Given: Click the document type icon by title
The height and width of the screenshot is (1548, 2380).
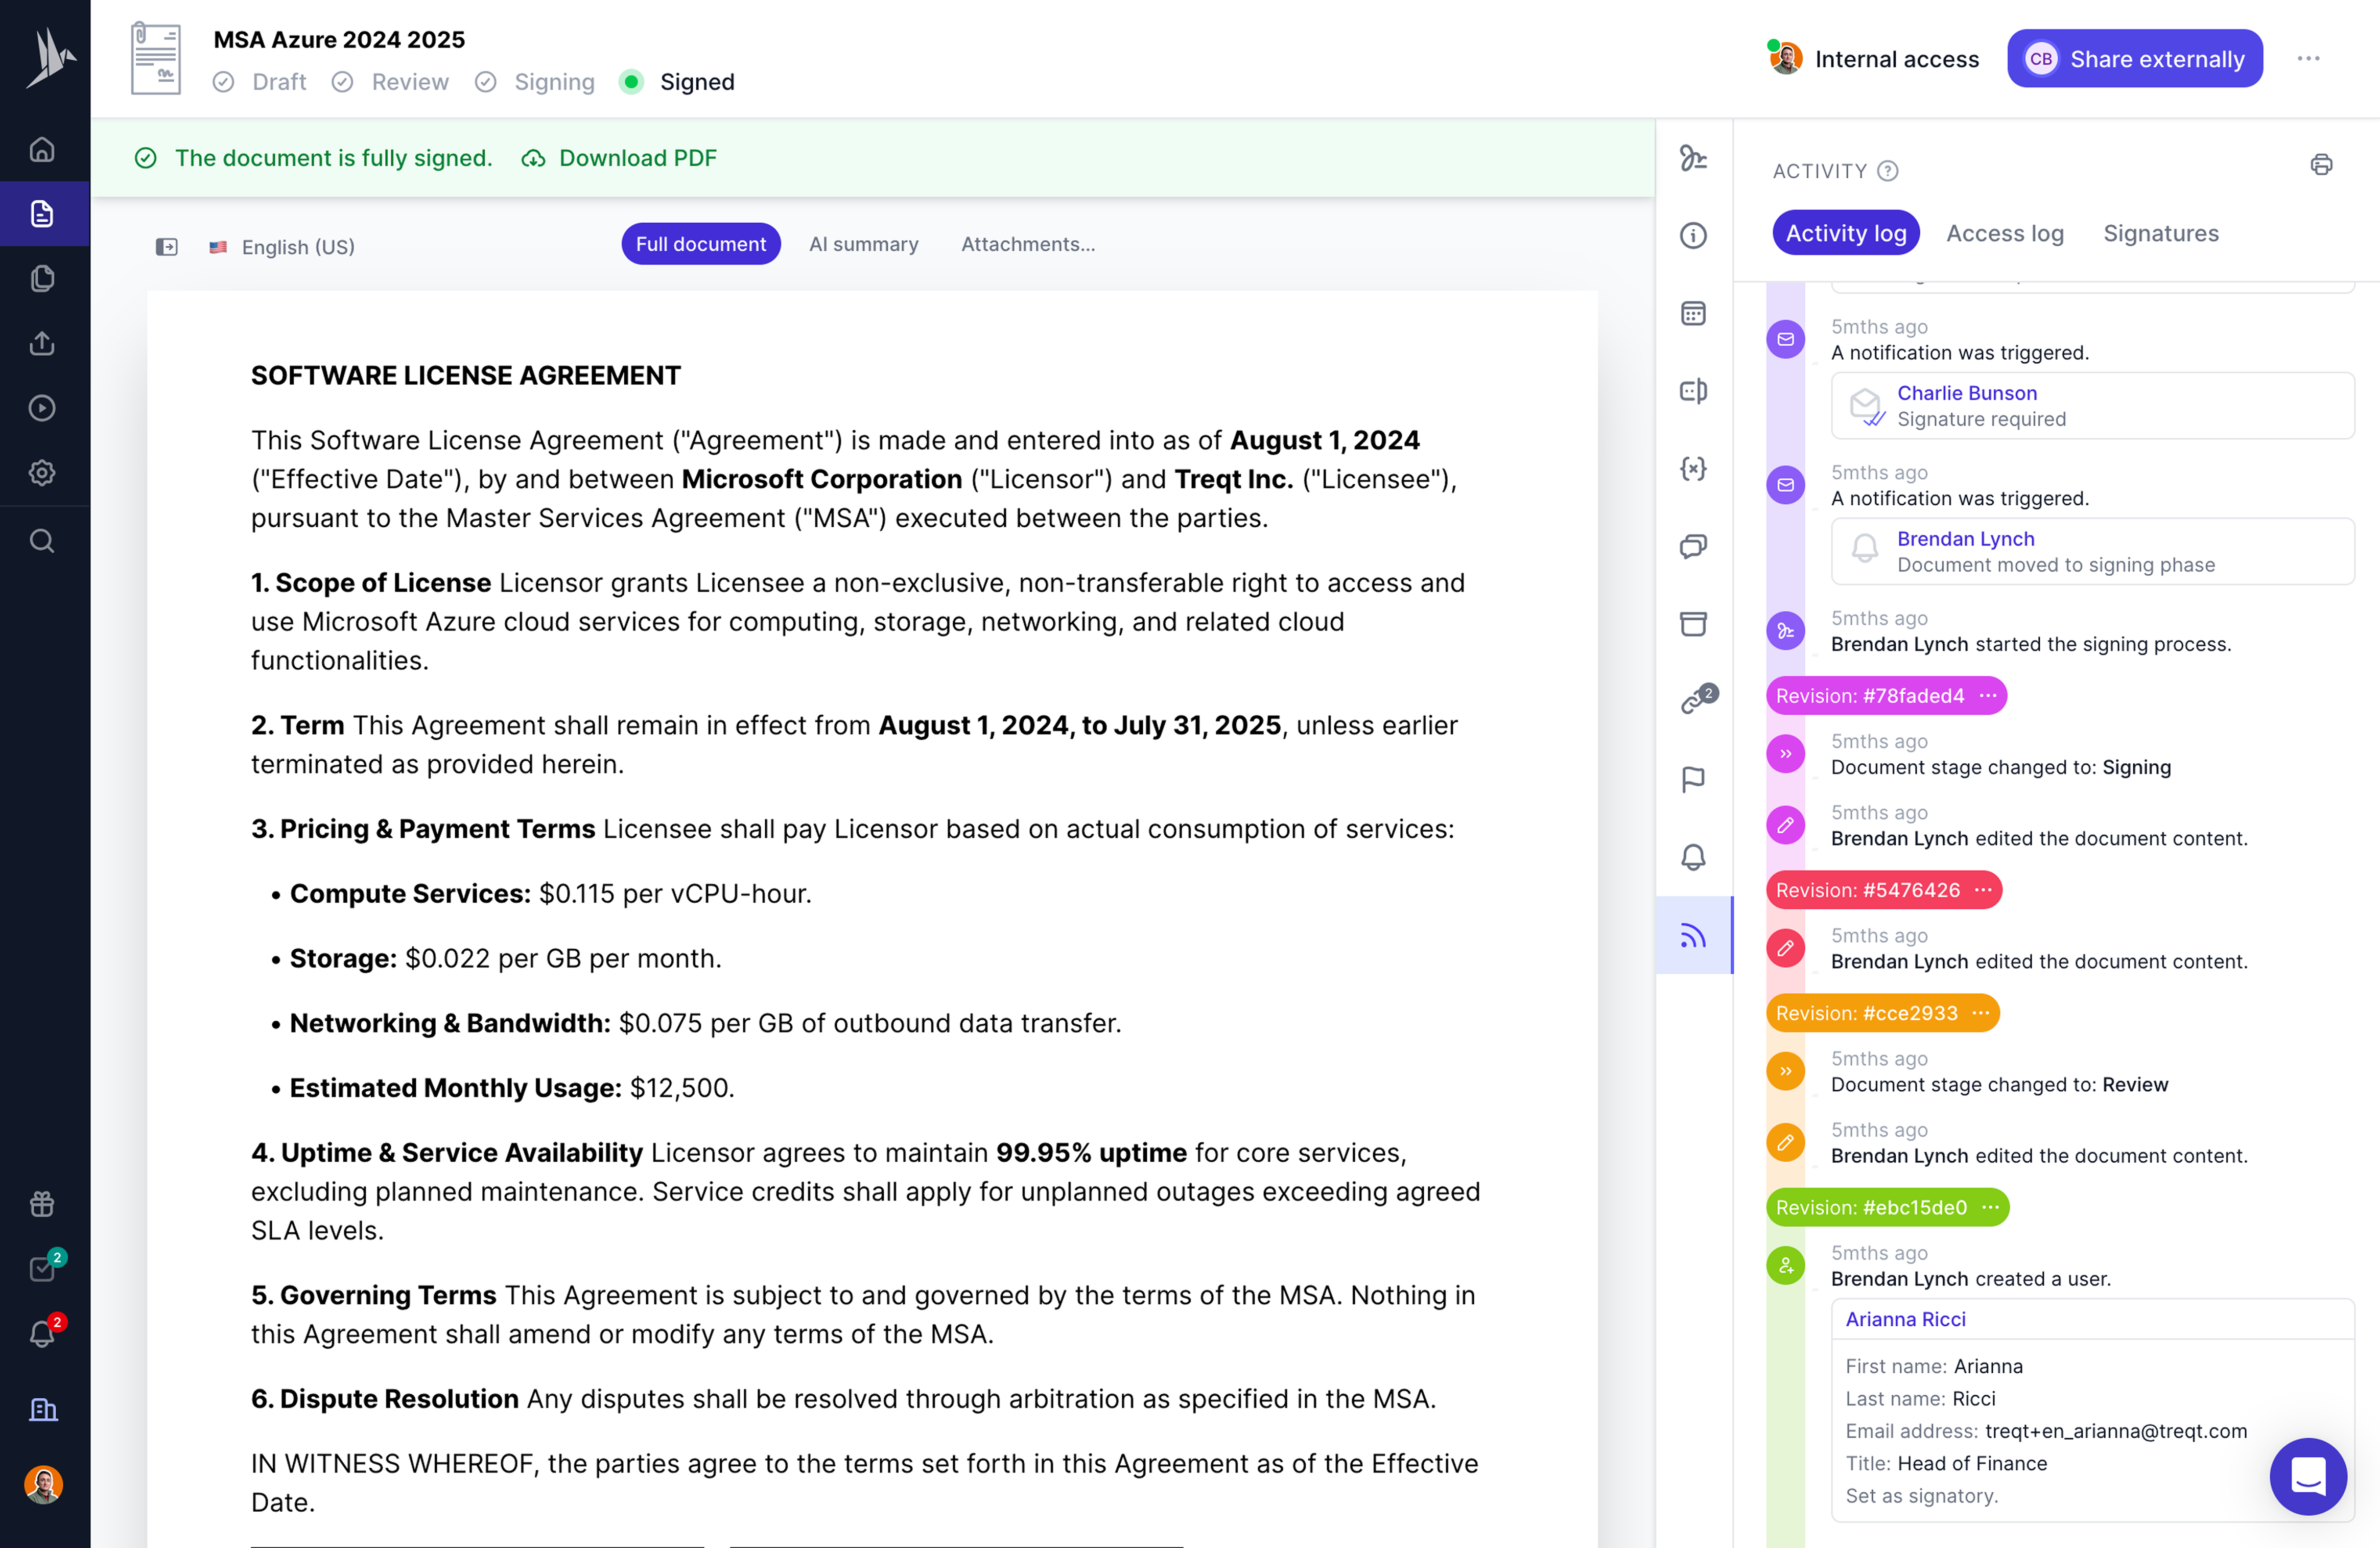Looking at the screenshot, I should (156, 58).
